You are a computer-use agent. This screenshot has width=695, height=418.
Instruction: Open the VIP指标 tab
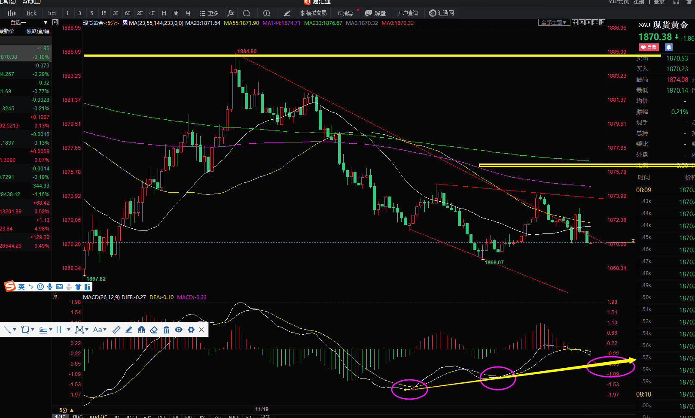tap(98, 416)
